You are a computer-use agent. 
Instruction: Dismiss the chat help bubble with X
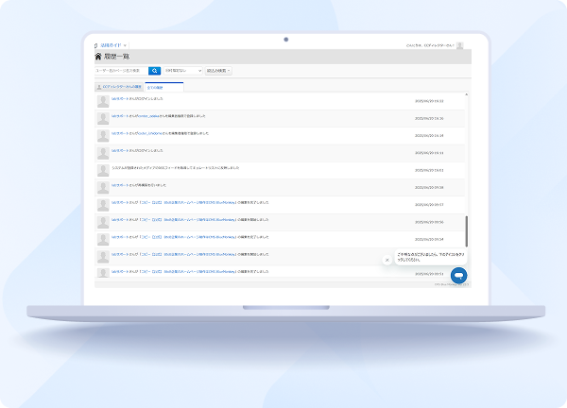[x=387, y=260]
